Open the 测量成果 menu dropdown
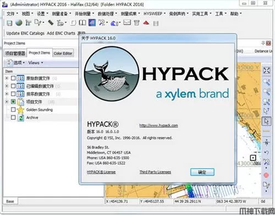275x215 pixels. point(130,14)
